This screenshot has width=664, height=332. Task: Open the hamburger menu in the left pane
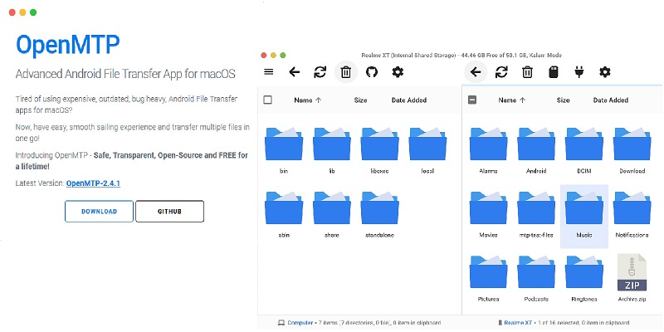click(x=268, y=72)
